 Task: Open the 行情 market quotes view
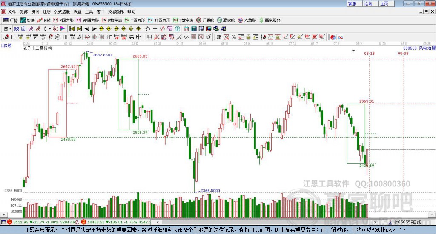[10, 20]
